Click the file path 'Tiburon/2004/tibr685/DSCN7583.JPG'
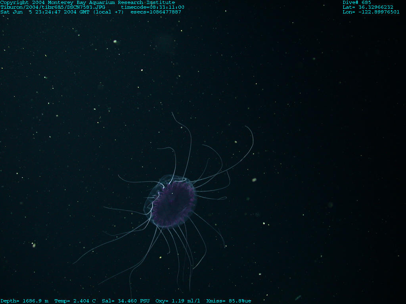The height and width of the screenshot is (304, 406). click(x=53, y=7)
